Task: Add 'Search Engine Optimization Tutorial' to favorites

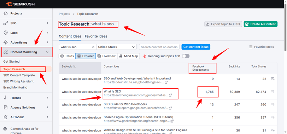Action: coord(273,117)
